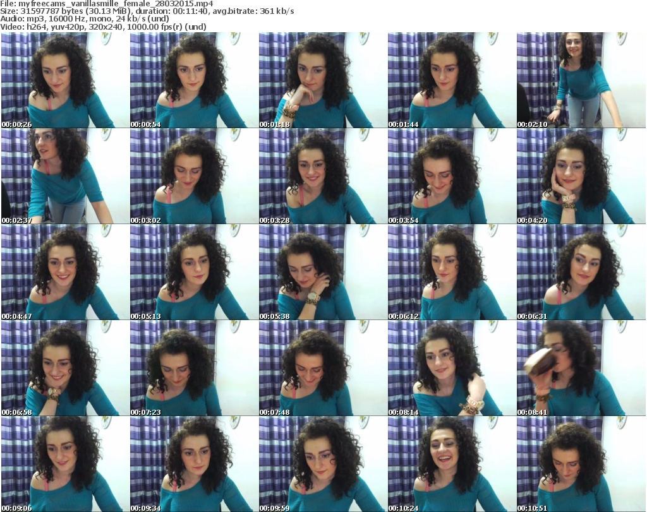Select the frame timestamped 00:08:14
This screenshot has height=512, width=647.
click(452, 368)
